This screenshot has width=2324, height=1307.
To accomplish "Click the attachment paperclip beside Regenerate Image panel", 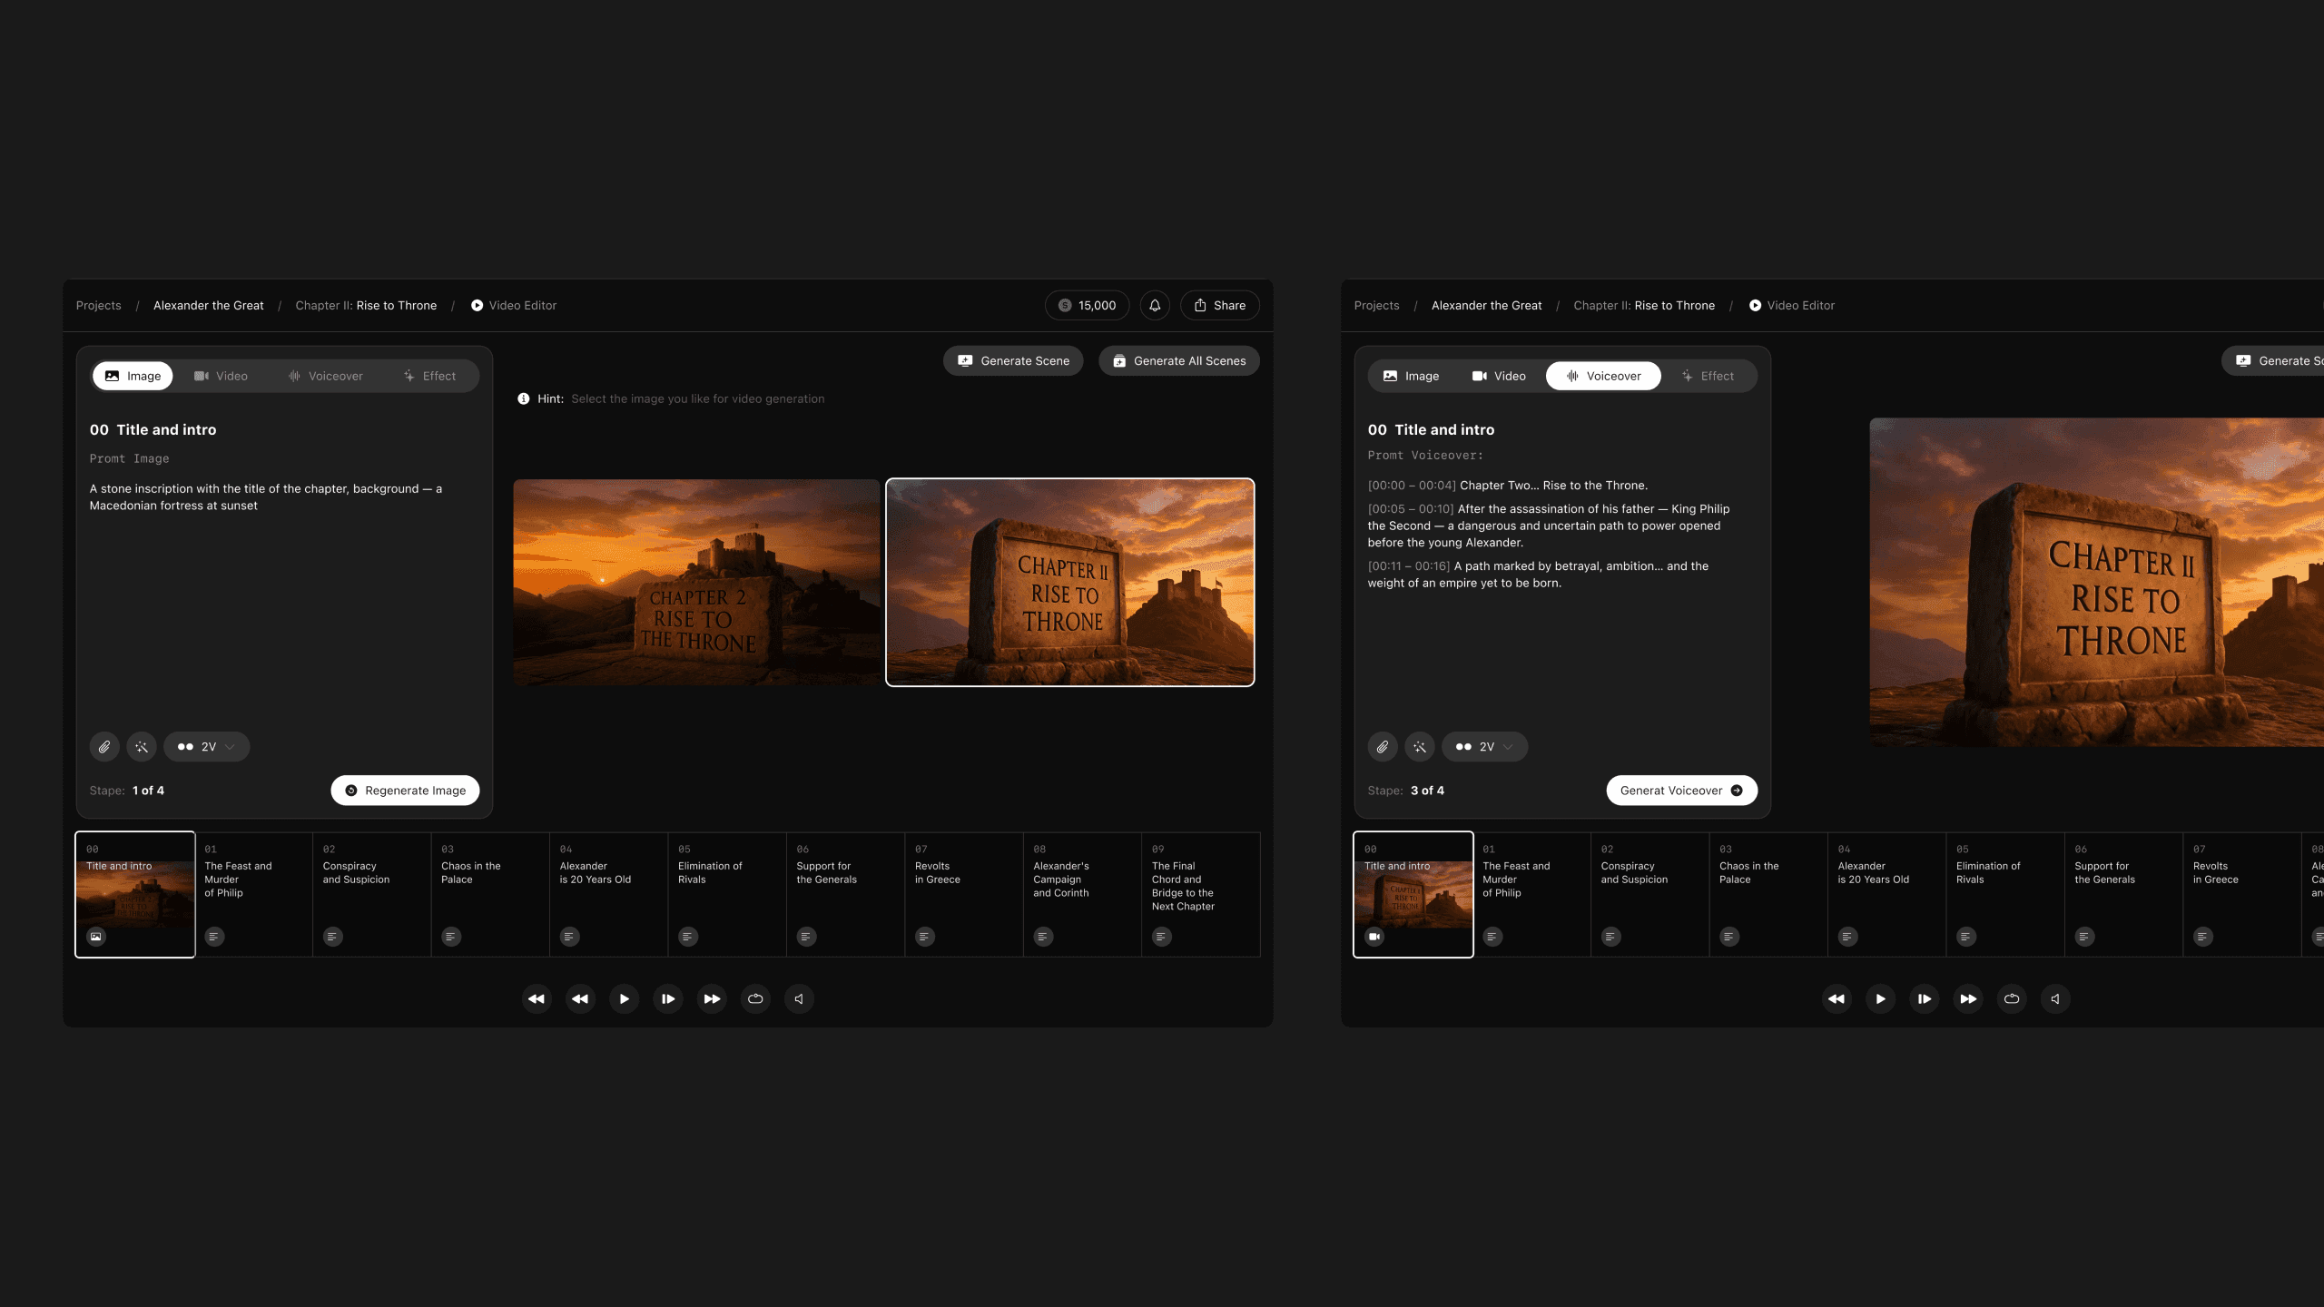I will [104, 747].
